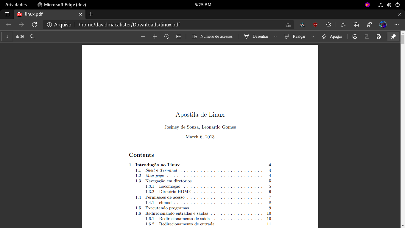Jump to Permissões de acesso section
This screenshot has height=228, width=405.
coord(165,197)
